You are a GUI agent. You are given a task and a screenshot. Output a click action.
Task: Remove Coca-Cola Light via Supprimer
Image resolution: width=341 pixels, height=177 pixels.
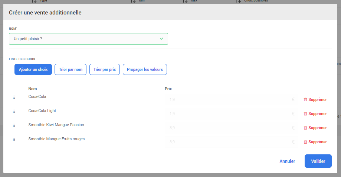[315, 114]
